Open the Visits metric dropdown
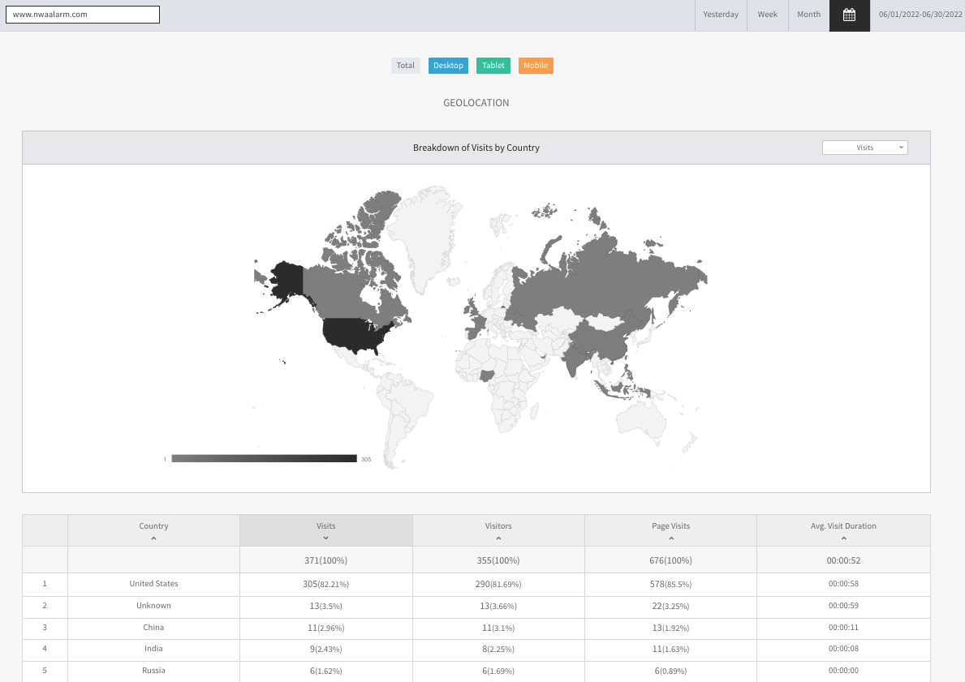The height and width of the screenshot is (682, 965). pyautogui.click(x=864, y=148)
